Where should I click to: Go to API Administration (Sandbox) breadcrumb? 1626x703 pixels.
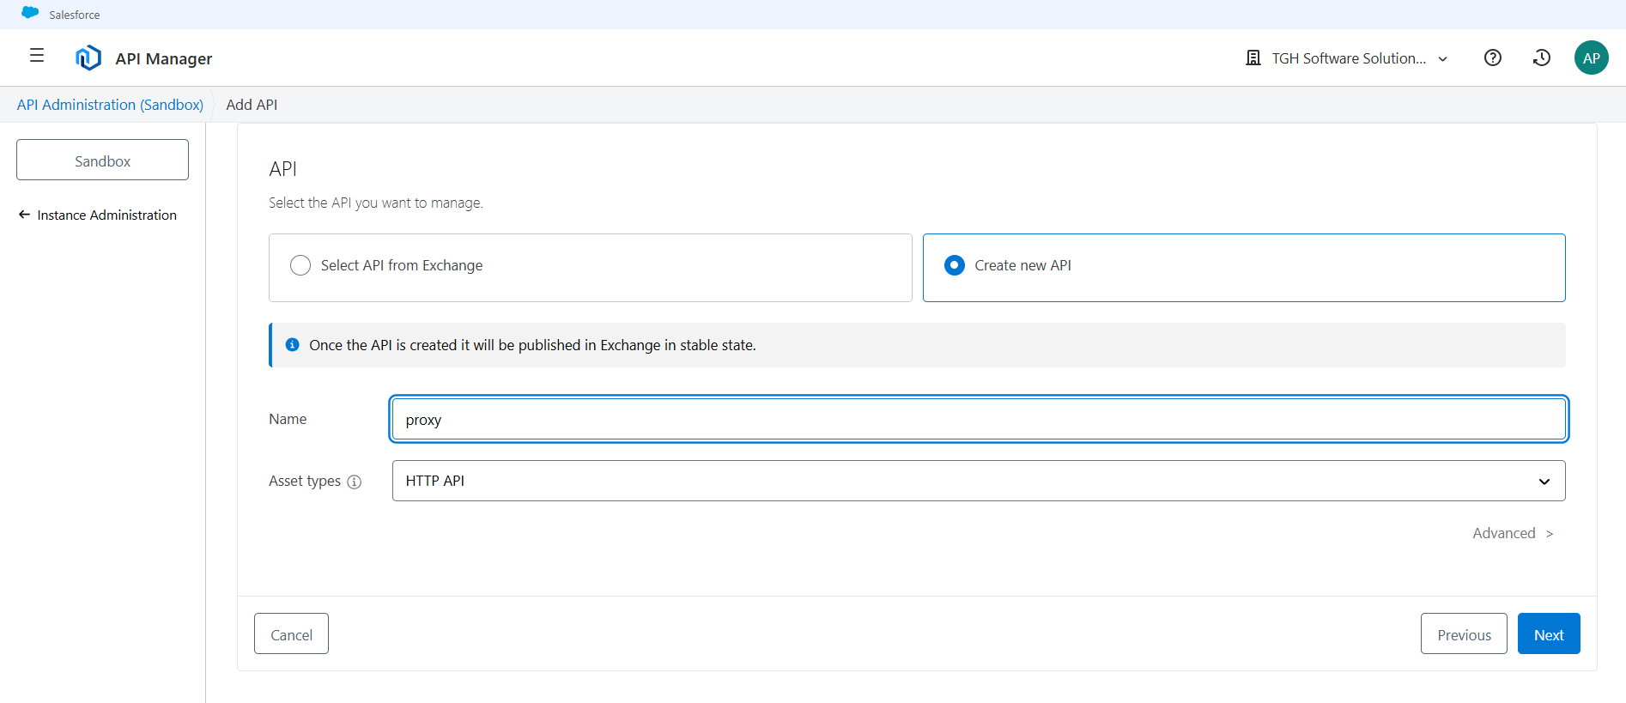tap(110, 105)
